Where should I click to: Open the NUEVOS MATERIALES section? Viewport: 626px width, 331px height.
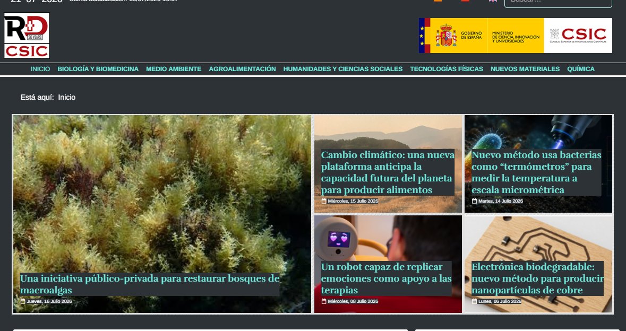click(525, 69)
